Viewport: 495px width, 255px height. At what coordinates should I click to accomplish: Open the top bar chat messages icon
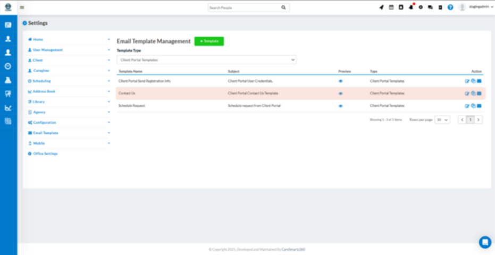tap(430, 7)
